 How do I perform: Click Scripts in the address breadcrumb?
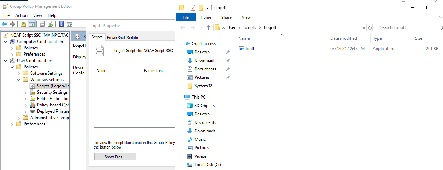(x=250, y=27)
